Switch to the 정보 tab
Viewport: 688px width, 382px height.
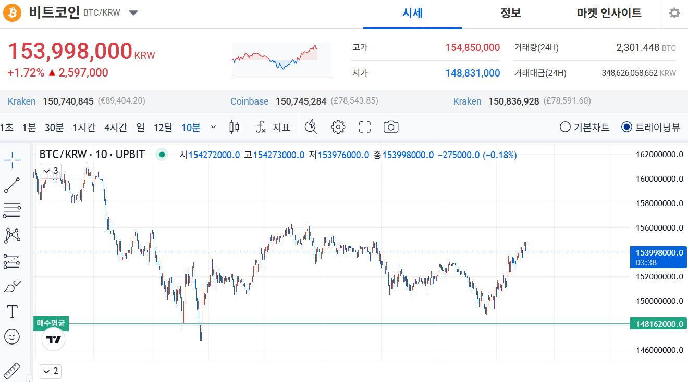point(510,14)
